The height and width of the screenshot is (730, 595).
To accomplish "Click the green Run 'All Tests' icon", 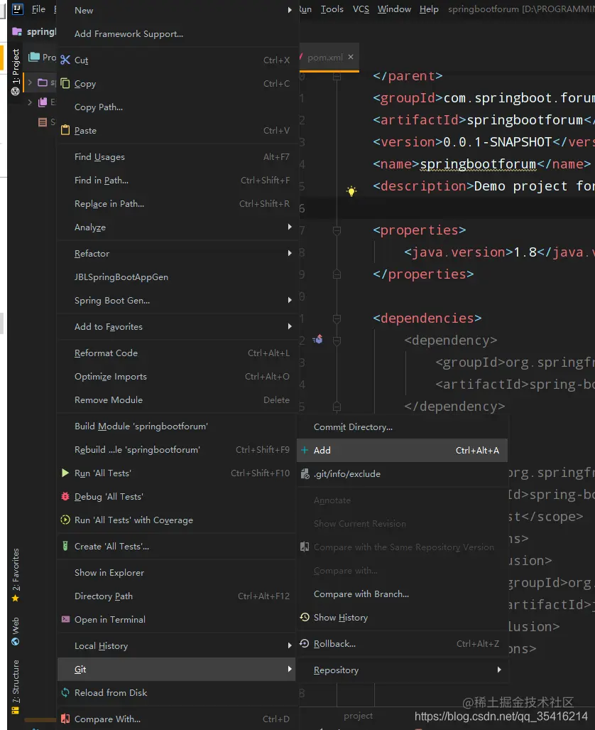I will (65, 473).
